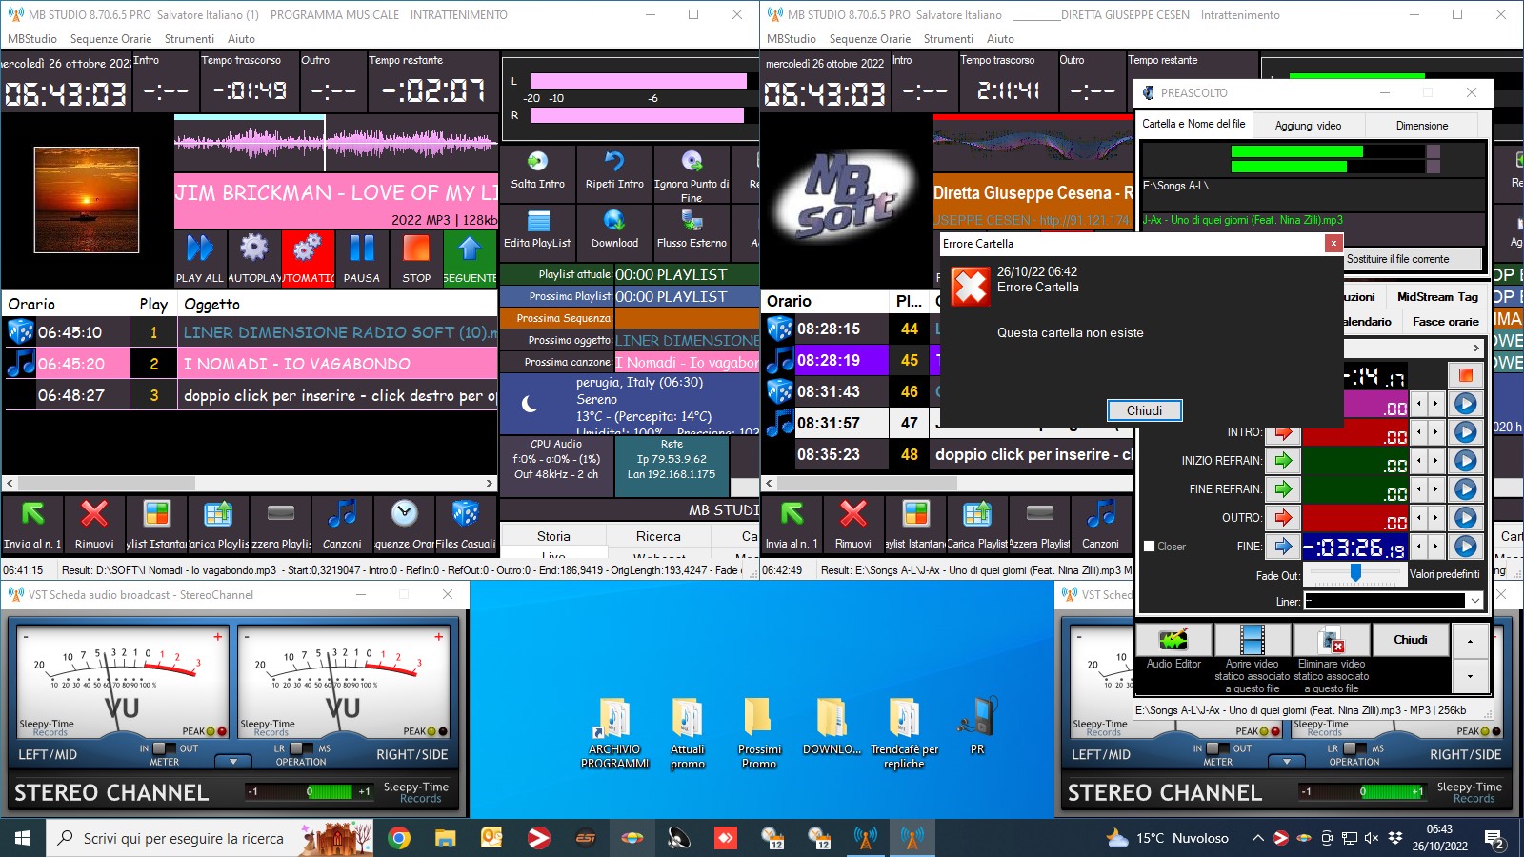This screenshot has height=857, width=1524.
Task: Click Rimuovi in the DIRETTA window
Action: [852, 523]
